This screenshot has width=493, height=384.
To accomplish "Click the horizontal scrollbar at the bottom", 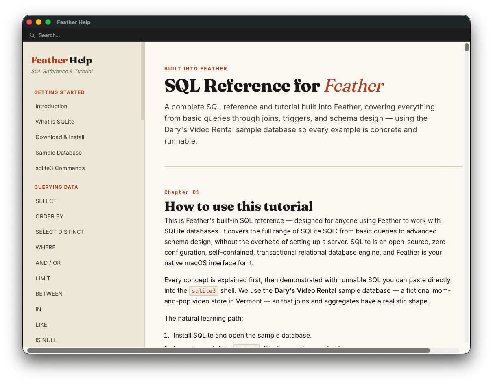I will click(x=229, y=350).
